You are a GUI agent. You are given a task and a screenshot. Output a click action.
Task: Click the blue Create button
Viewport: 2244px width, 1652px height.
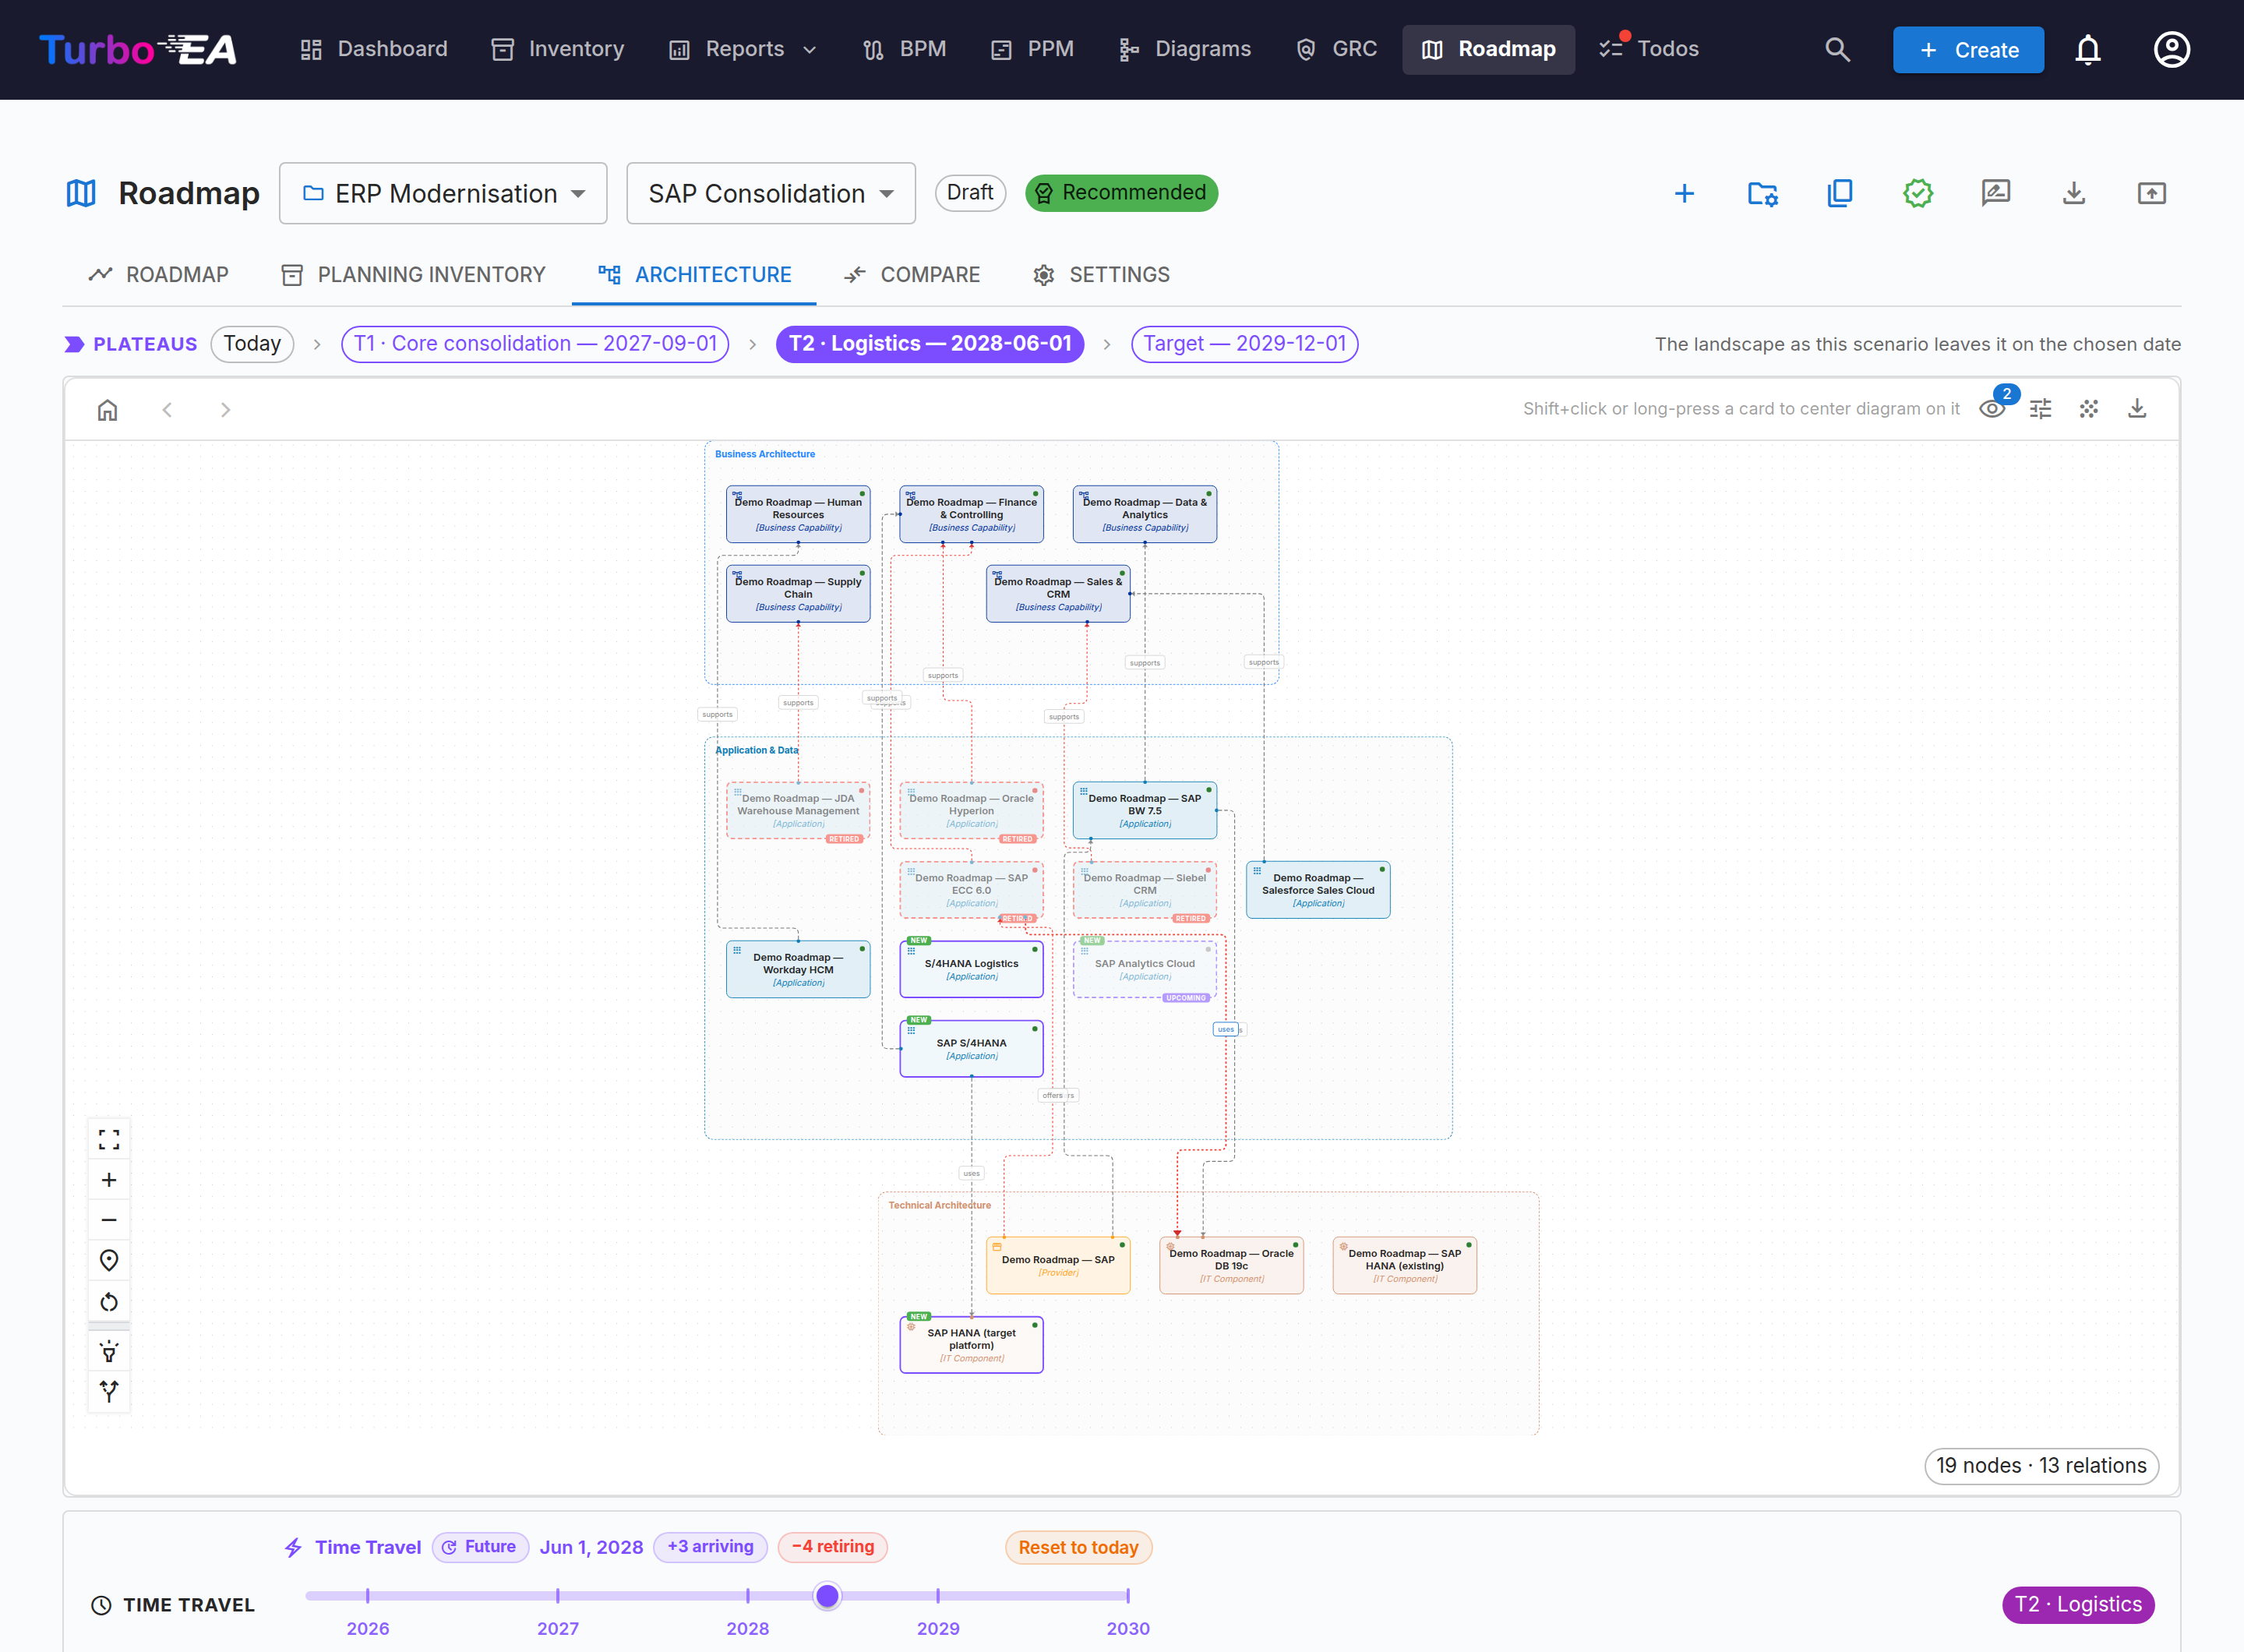(1968, 50)
